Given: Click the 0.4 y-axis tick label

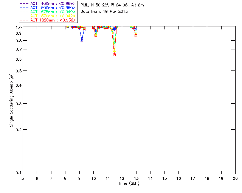Looking at the screenshot, I should [x=19, y=85].
